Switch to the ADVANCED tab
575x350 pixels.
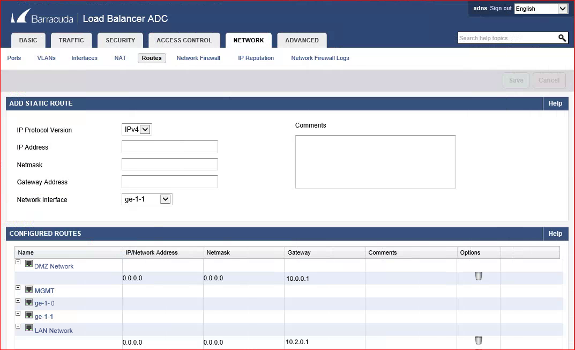[x=302, y=40]
